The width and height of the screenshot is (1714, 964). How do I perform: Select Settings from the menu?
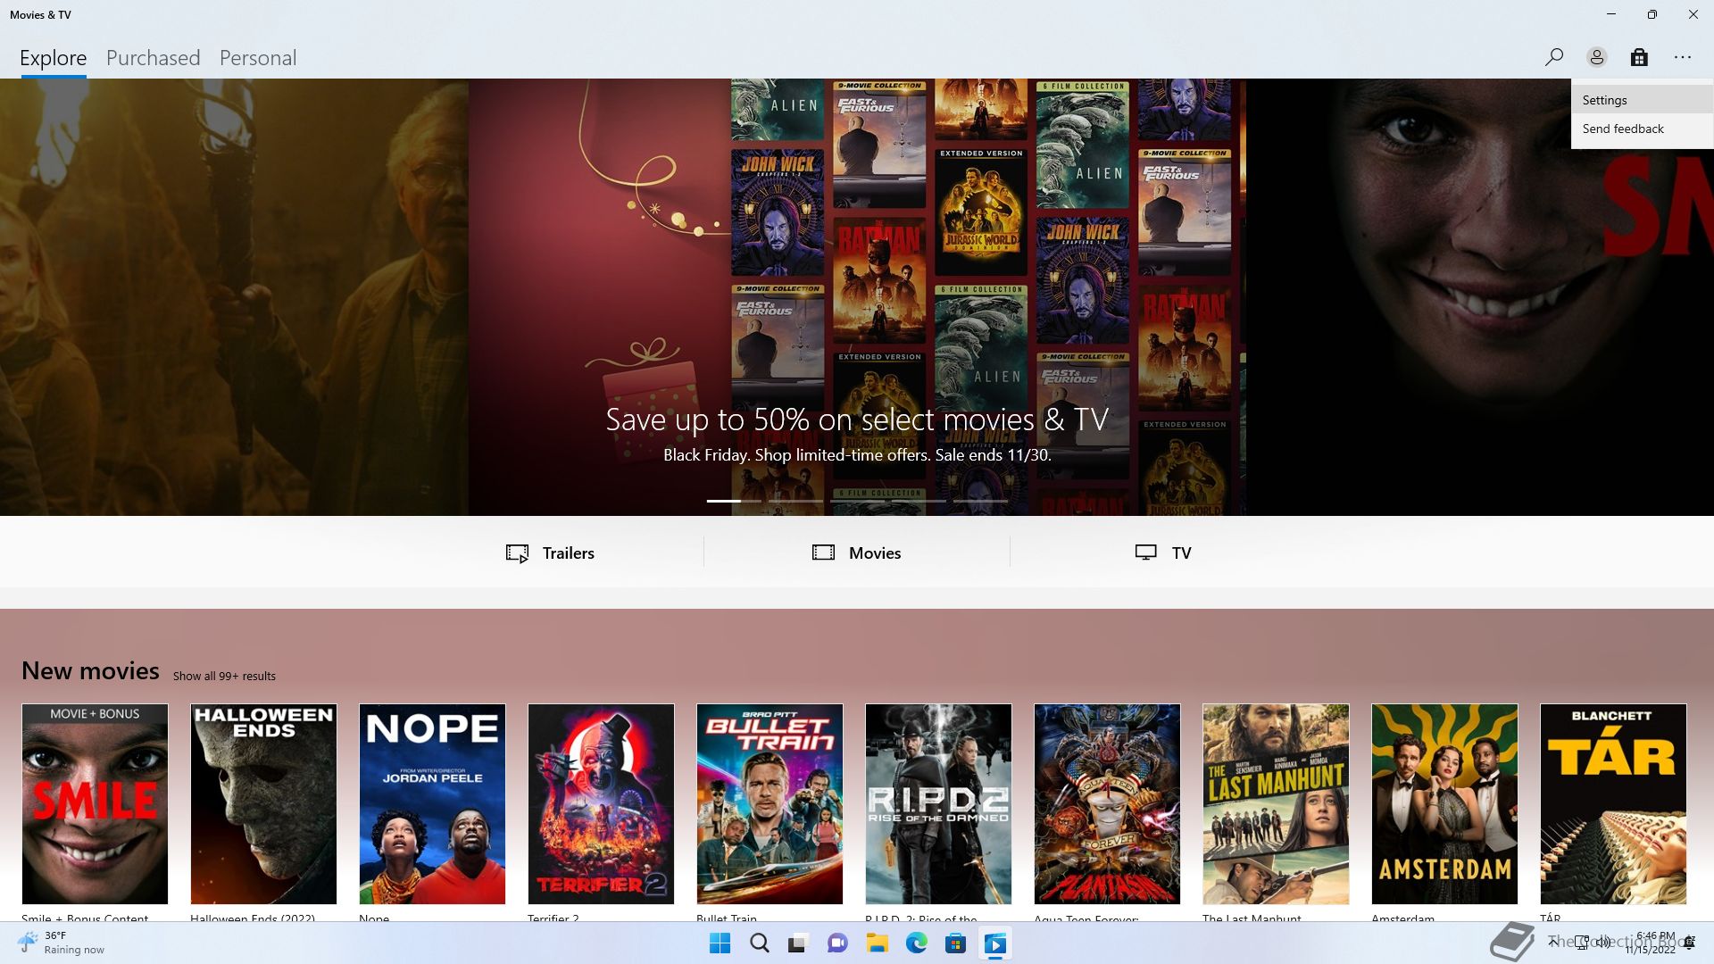1642,100
